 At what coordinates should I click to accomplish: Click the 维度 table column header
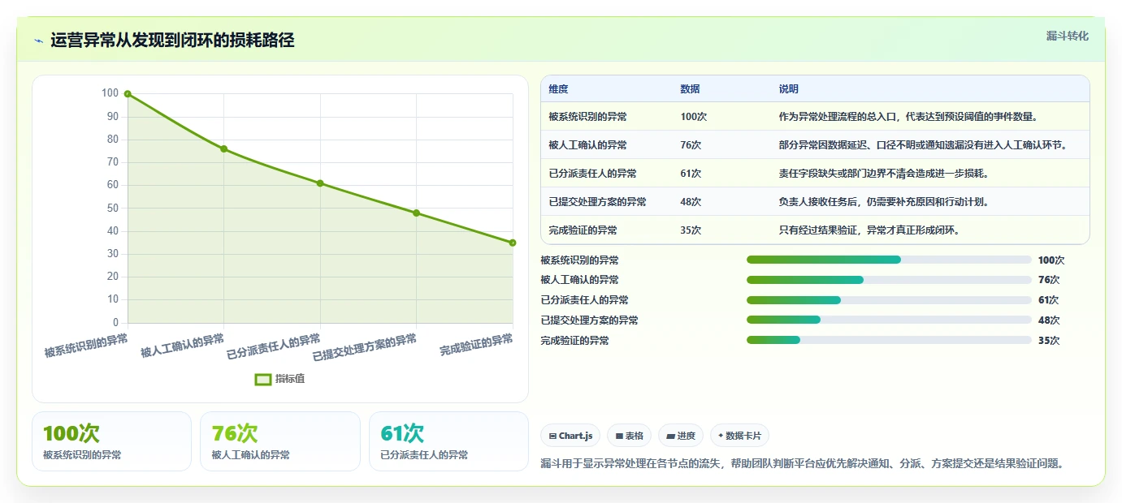(558, 89)
